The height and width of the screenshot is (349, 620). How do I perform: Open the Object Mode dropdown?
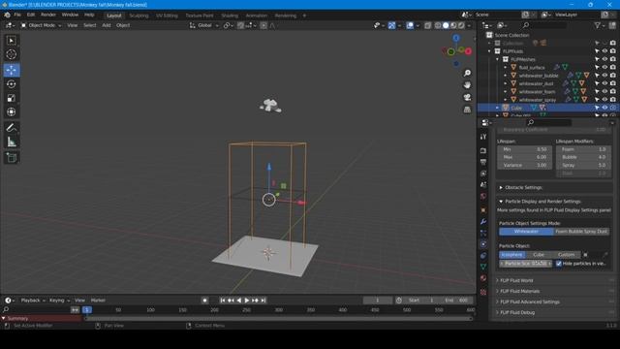point(42,25)
